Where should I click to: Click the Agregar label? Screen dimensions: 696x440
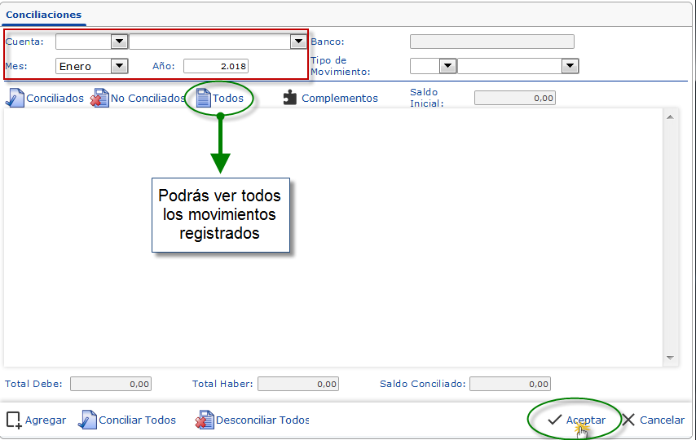(x=46, y=420)
